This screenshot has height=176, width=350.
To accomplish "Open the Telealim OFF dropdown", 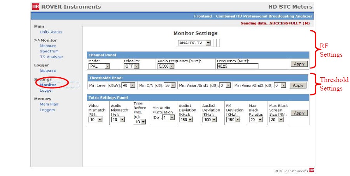I will point(131,66).
